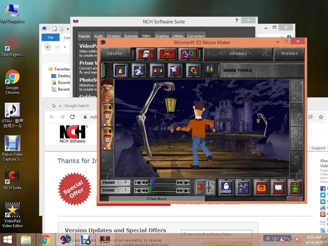Viewport: 328px width, 246px height.
Task: Click the Support link on NCH page
Action: click(318, 148)
